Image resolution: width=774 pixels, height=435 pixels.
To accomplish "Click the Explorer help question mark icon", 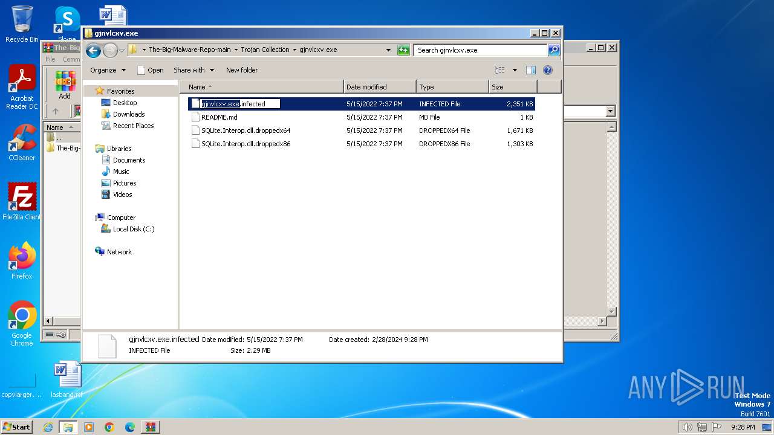I will tap(548, 70).
